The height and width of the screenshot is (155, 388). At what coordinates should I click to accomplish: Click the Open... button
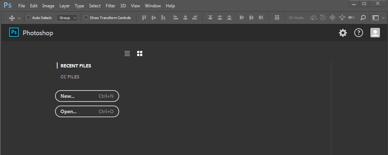tap(87, 111)
